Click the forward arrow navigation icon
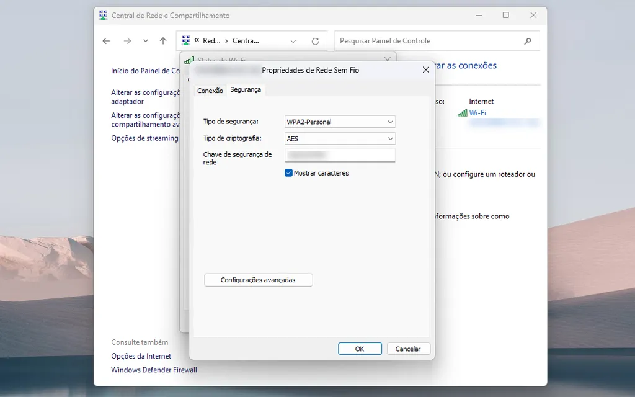 tap(127, 41)
